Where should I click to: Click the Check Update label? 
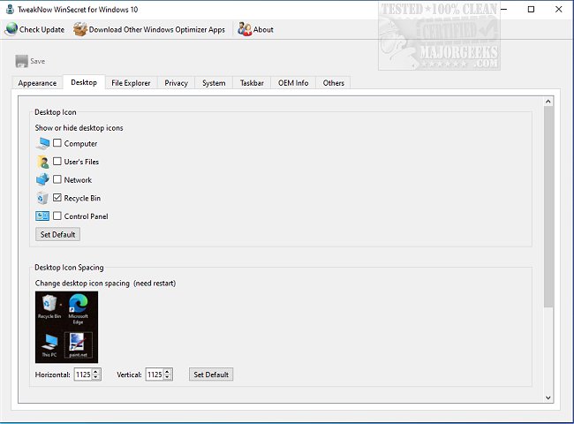42,30
